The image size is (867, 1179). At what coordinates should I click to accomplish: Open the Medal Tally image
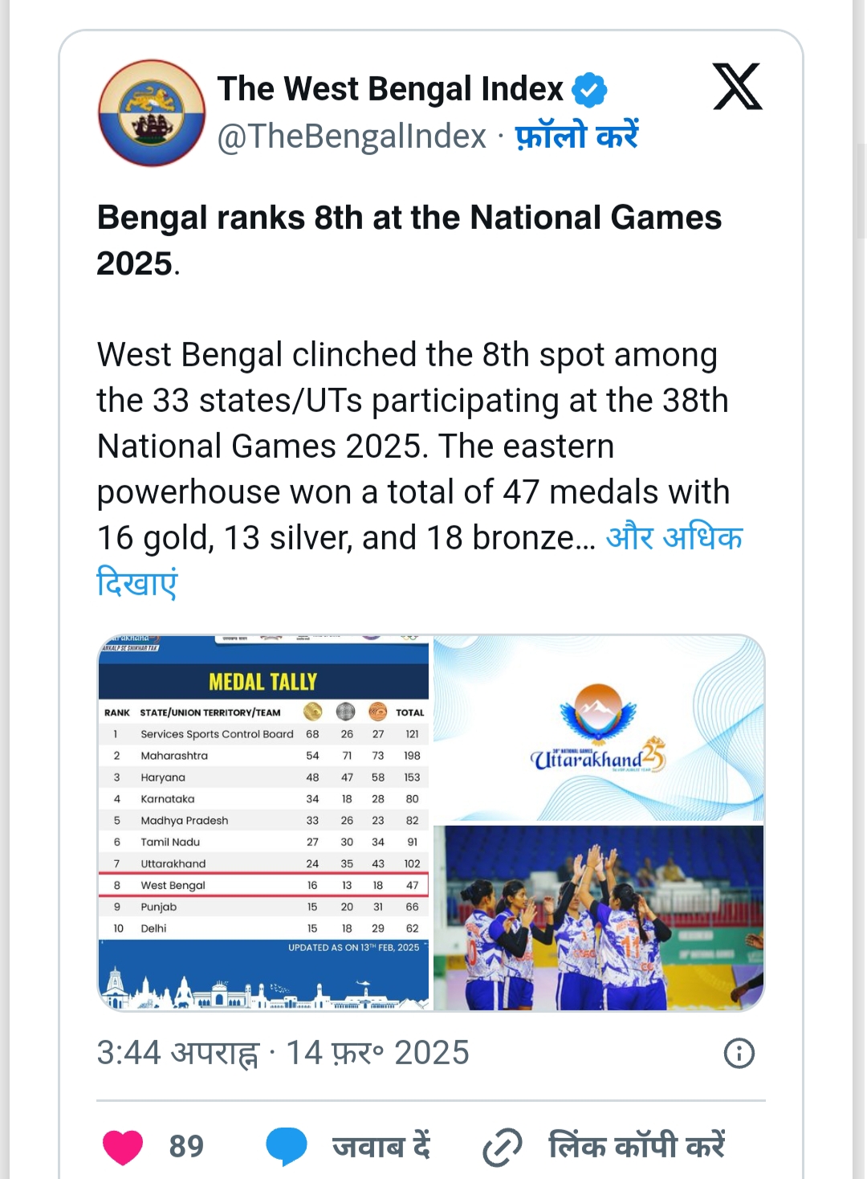[x=264, y=822]
